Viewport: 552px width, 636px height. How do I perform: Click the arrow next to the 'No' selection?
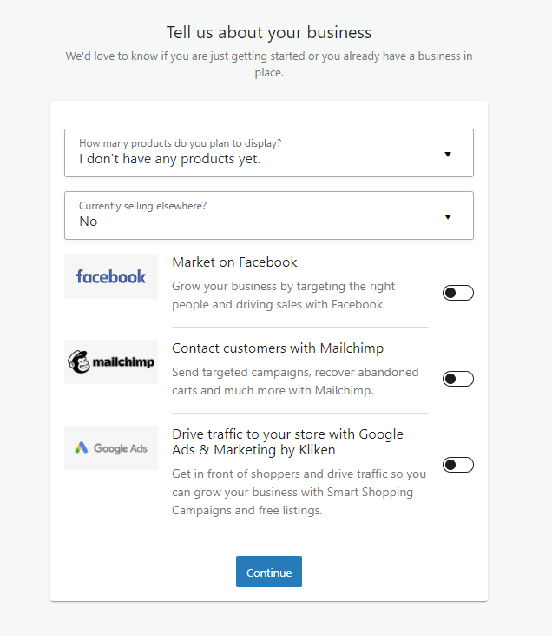click(x=448, y=216)
